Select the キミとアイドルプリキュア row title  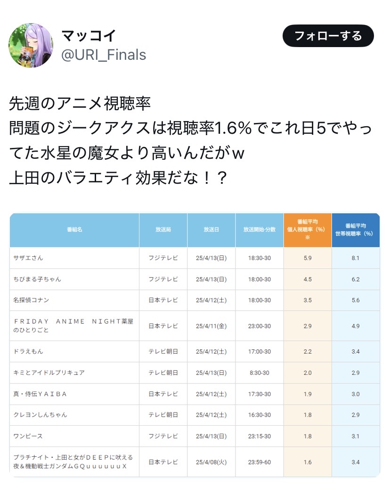pos(49,373)
